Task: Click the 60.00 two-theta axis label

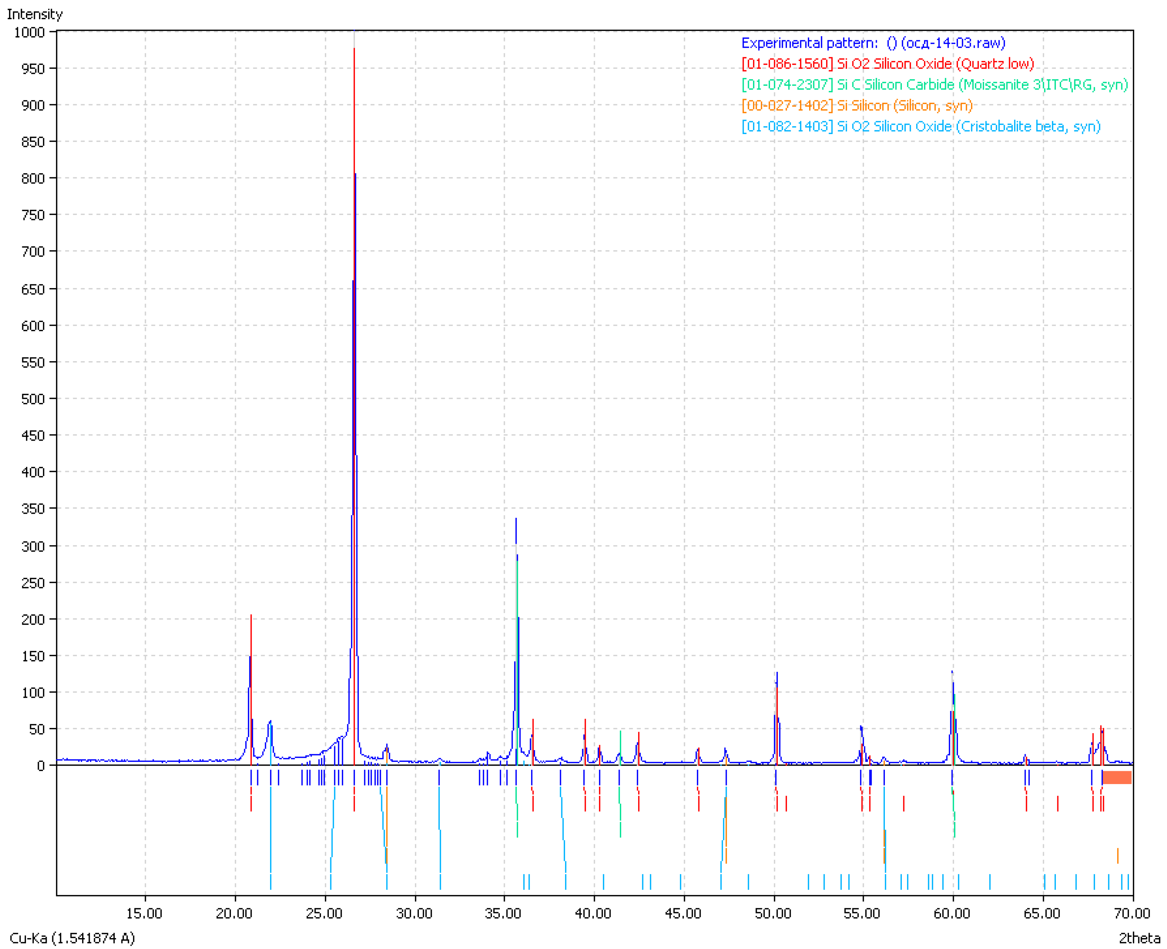Action: tap(952, 914)
